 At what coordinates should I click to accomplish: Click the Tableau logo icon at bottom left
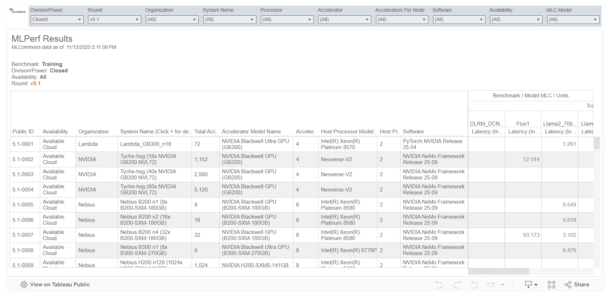point(24,285)
